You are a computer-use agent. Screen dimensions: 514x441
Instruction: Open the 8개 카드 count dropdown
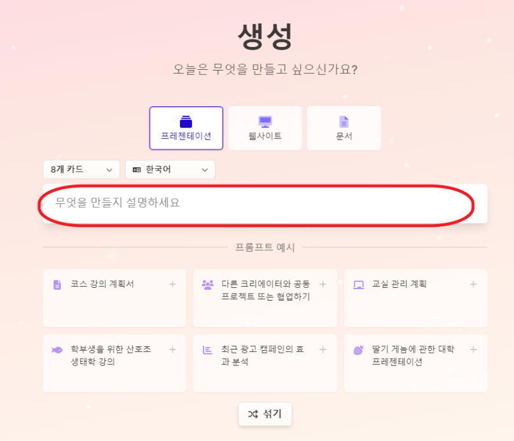pos(81,170)
